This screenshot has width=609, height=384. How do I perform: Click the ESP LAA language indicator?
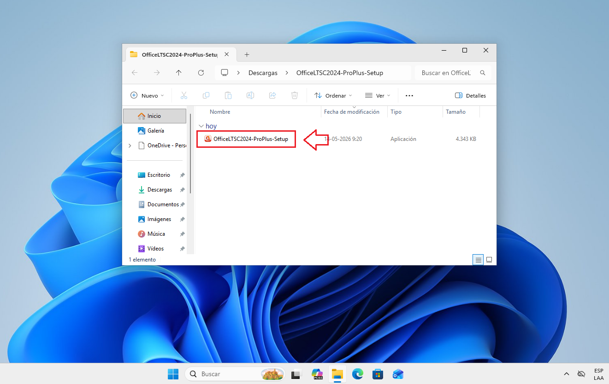pos(598,374)
